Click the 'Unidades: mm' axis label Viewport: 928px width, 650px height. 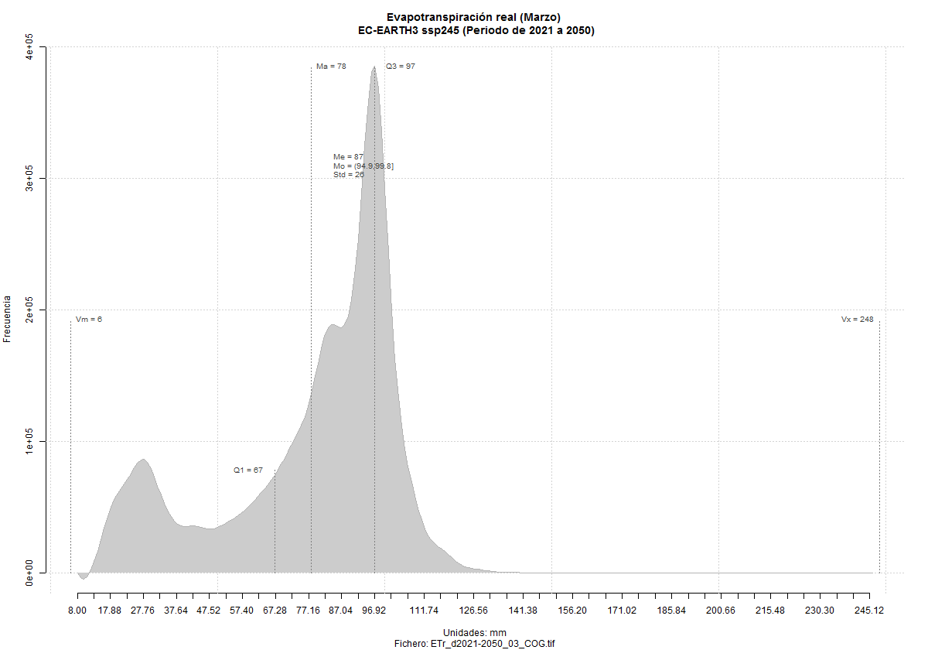point(475,633)
